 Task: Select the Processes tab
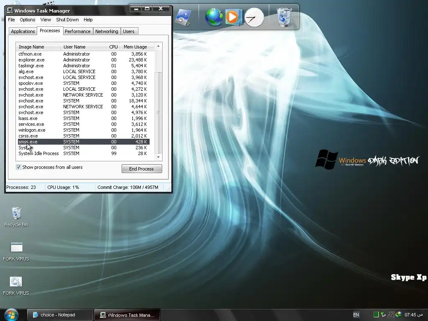[x=50, y=31]
